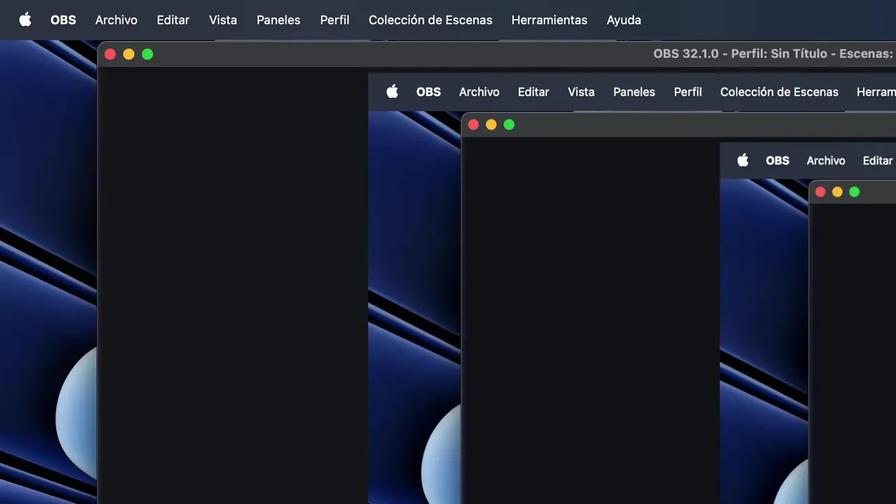Viewport: 896px width, 504px height.
Task: Open Colección de Escenas in the top menu bar
Action: (430, 20)
